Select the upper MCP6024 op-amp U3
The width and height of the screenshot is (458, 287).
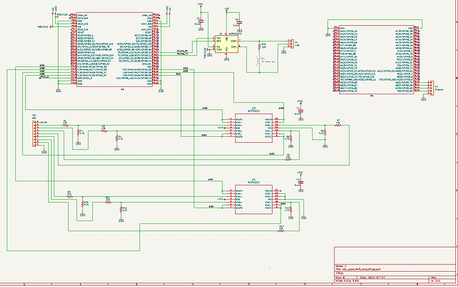tap(250, 128)
